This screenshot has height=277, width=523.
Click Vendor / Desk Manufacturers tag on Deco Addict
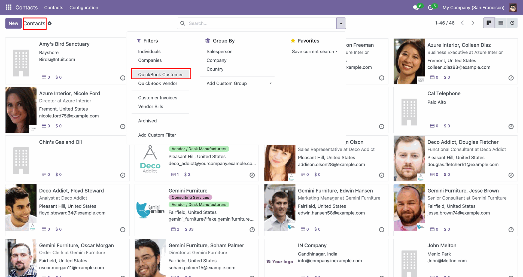199,149
